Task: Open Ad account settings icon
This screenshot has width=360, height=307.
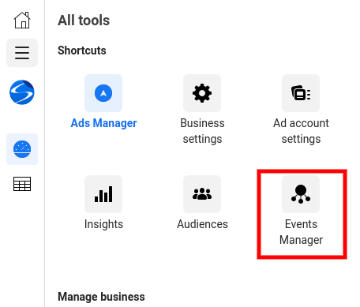Action: click(301, 93)
